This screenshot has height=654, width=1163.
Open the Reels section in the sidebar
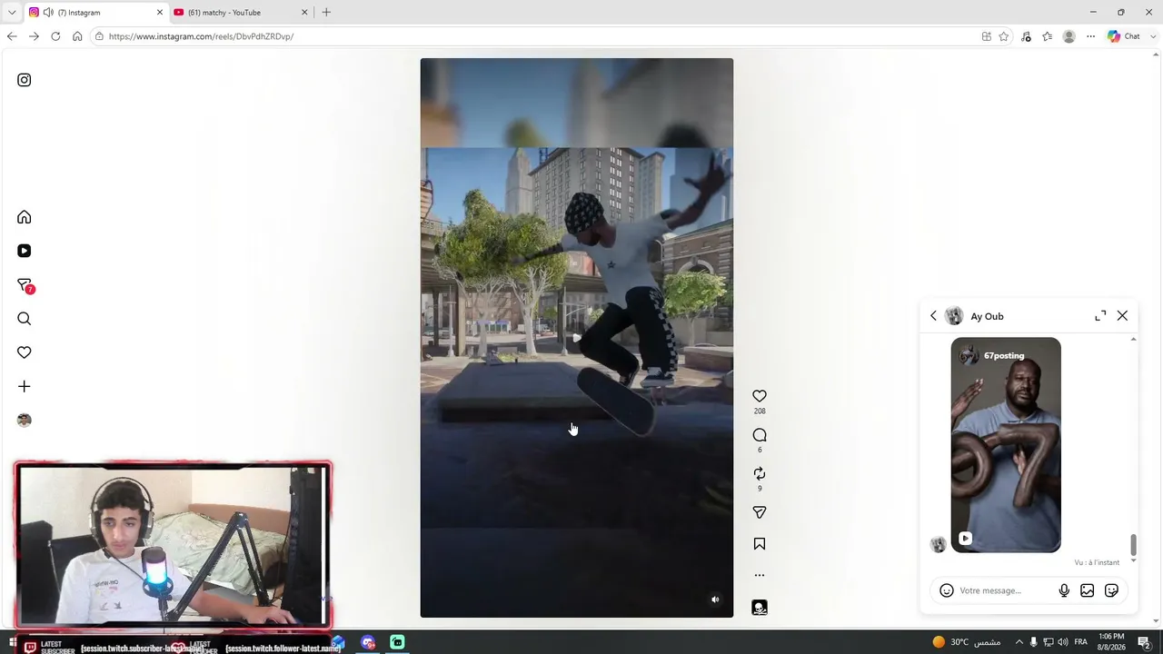point(25,251)
